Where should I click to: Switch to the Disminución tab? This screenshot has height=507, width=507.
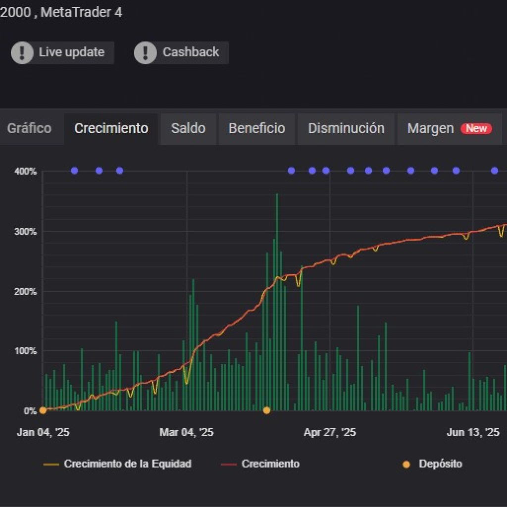click(x=346, y=129)
